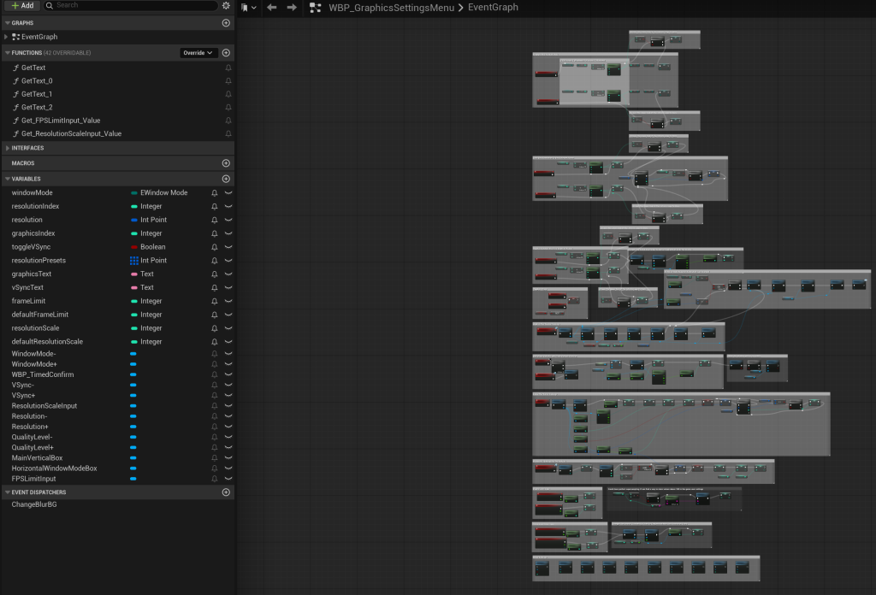The width and height of the screenshot is (876, 595).
Task: Navigate back with the left arrow icon
Action: click(272, 7)
